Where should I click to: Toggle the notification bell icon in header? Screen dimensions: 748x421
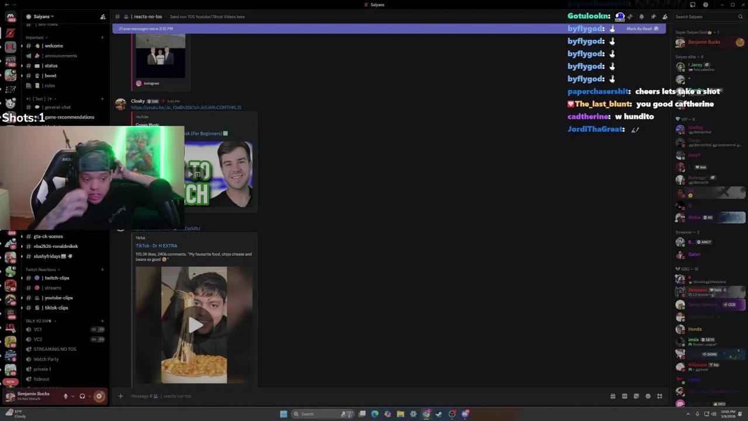[x=642, y=16]
